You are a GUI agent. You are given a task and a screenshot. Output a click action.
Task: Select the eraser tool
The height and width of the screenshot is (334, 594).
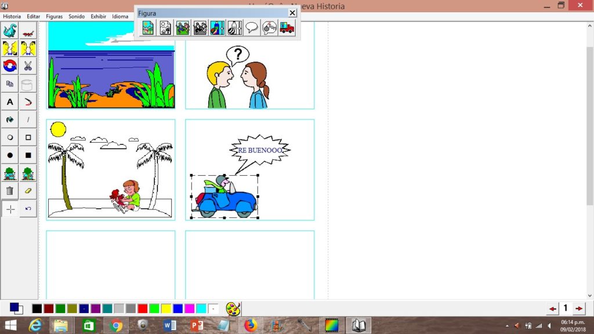pos(28,191)
